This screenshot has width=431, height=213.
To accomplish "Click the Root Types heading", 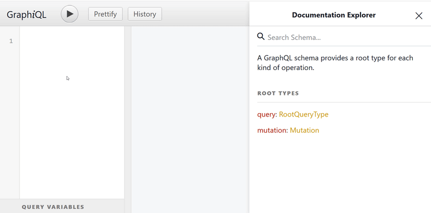I will click(x=278, y=93).
